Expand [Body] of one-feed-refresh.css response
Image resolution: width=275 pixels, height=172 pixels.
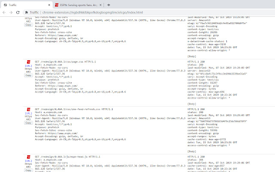(x=193, y=151)
